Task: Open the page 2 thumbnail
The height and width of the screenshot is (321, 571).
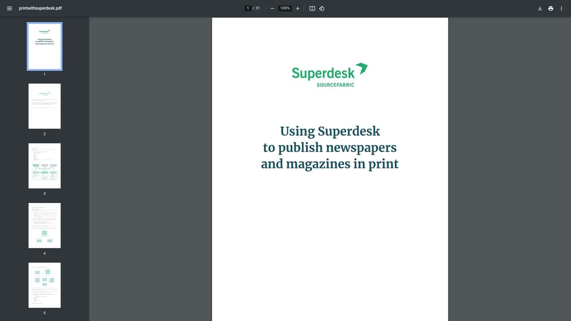Action: (x=44, y=106)
